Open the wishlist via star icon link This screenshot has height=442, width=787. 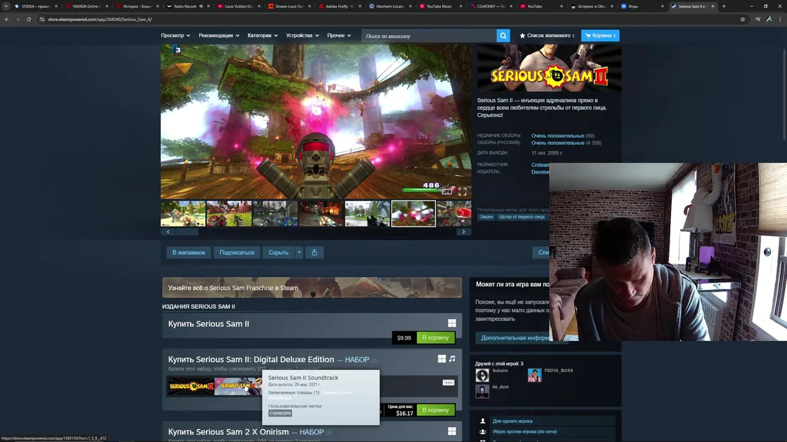(x=547, y=36)
